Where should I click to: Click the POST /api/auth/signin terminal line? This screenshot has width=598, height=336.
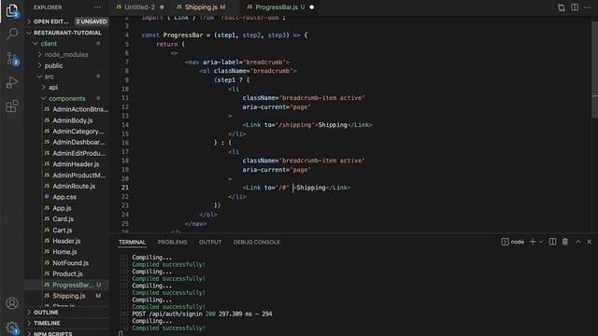pyautogui.click(x=202, y=314)
